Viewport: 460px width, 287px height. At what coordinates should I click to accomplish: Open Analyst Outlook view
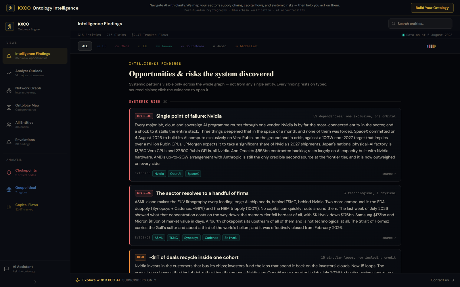click(35, 73)
